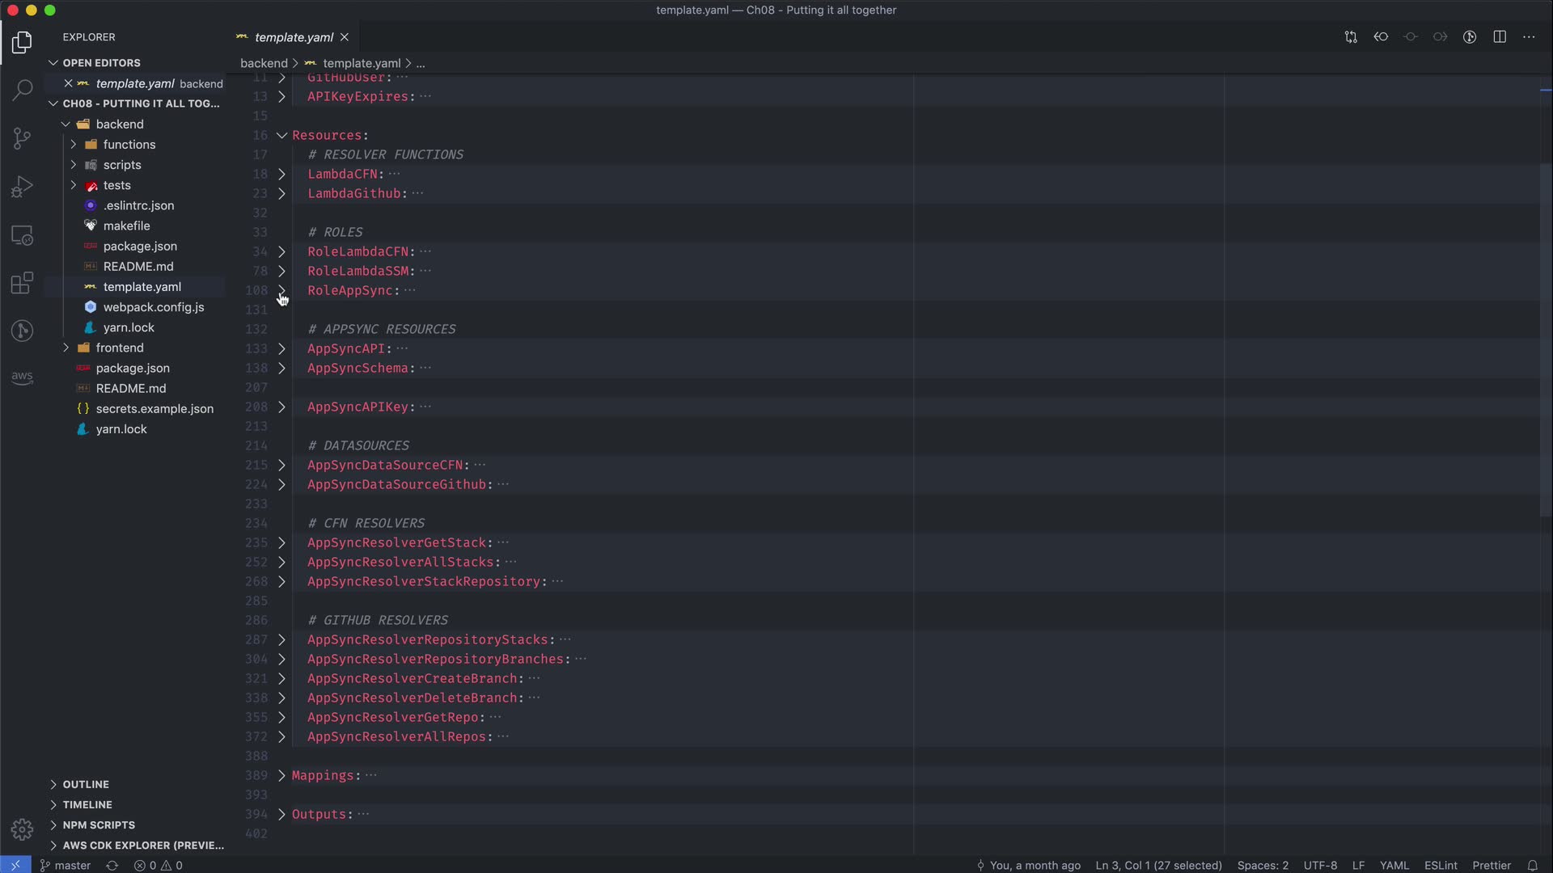Collapse the Resources section fold arrow
The width and height of the screenshot is (1553, 873).
[281, 135]
